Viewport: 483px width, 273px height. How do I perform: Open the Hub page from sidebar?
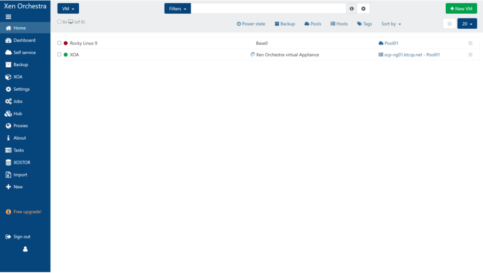(x=17, y=113)
